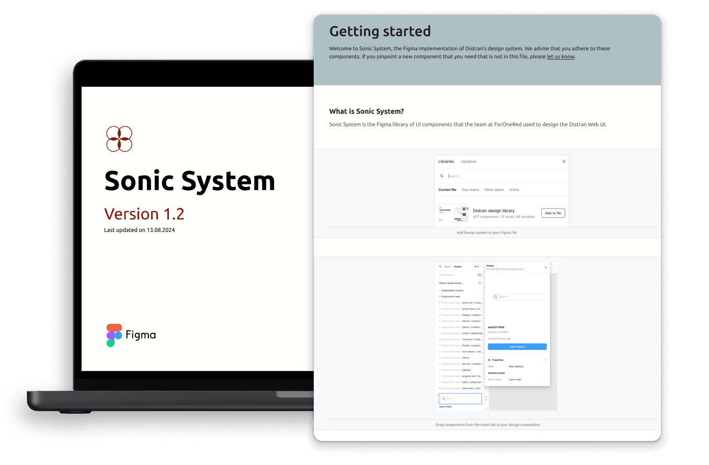Screen dimensions: 709x465
Task: Switch to the Assets tab in the sidebar
Action: tap(458, 266)
